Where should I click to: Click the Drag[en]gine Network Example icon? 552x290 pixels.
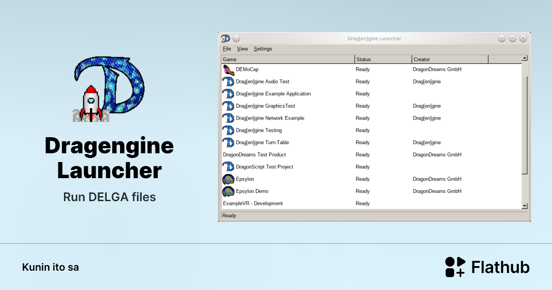pos(229,118)
